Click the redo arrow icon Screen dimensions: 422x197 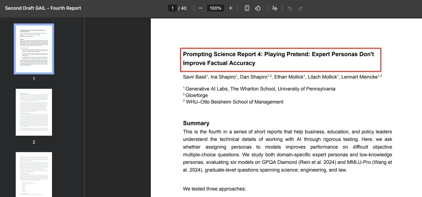300,8
